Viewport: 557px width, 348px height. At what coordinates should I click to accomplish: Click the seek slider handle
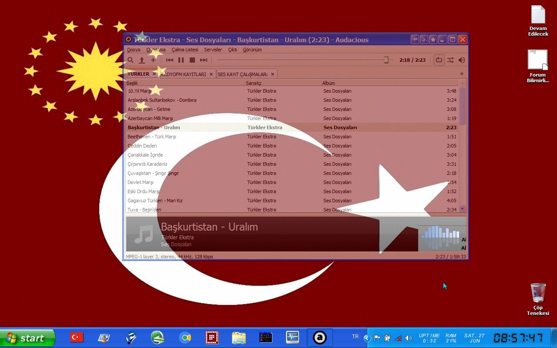[386, 60]
